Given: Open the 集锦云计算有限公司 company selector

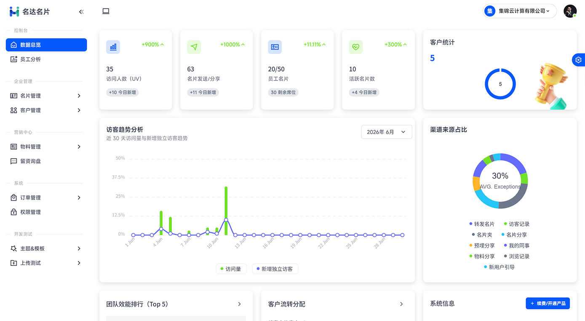Looking at the screenshot, I should tap(520, 11).
